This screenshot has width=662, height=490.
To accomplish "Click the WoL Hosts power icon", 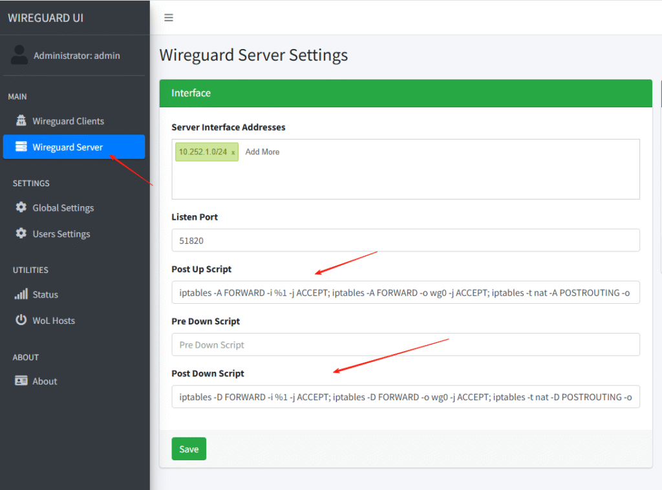I will (x=21, y=320).
